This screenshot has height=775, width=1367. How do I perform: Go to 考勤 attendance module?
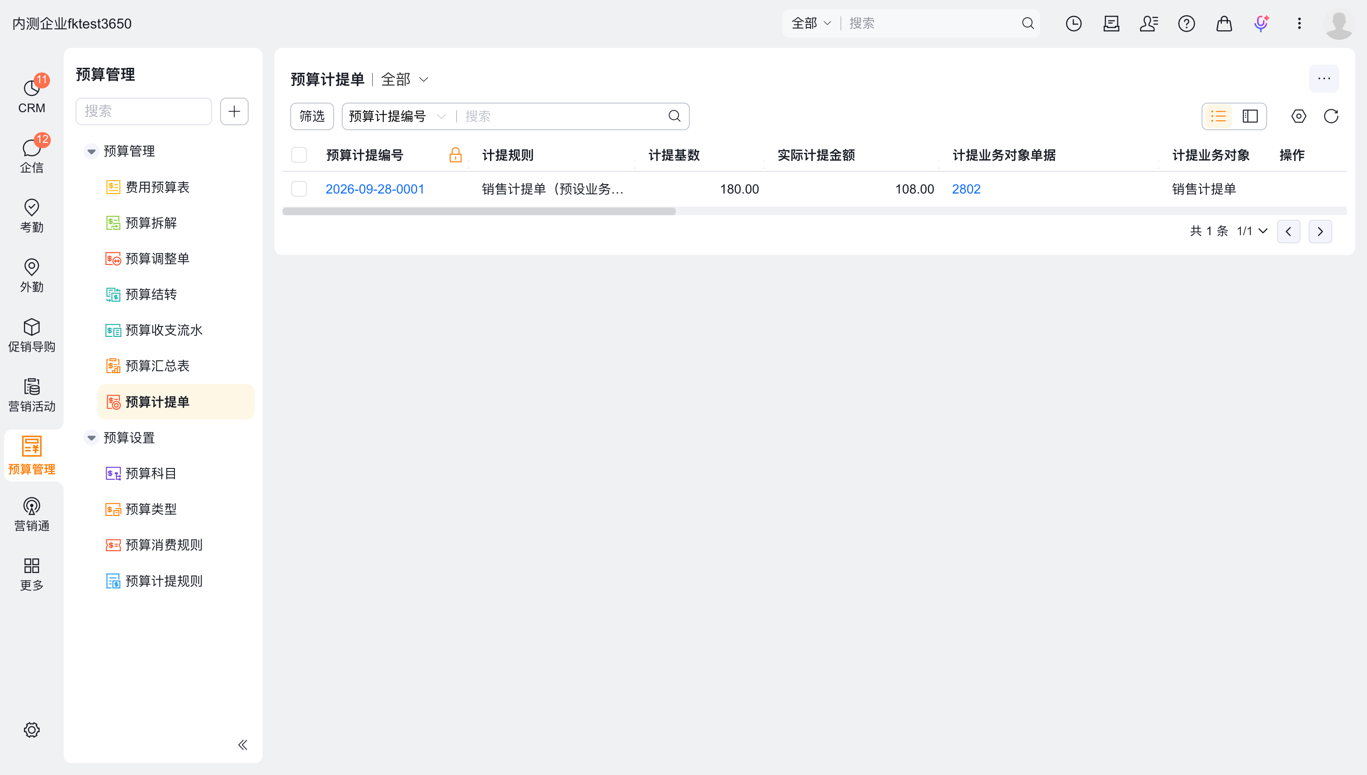pyautogui.click(x=31, y=216)
